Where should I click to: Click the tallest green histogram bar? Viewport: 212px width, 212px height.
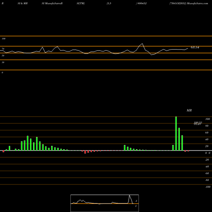coord(176,134)
